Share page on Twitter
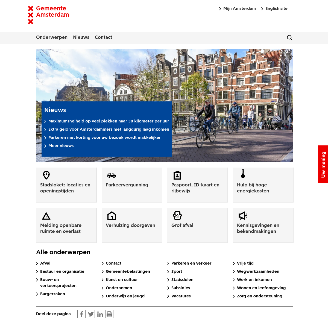Screen dimensions: 328x328 pos(91,314)
